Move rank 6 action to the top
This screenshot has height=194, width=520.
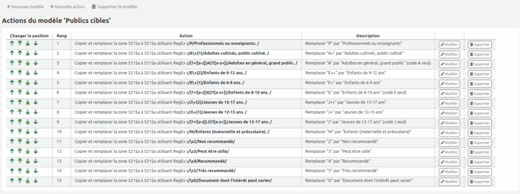(20, 92)
